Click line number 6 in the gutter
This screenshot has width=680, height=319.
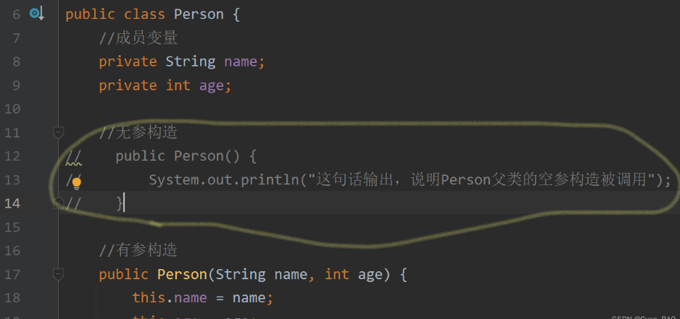pyautogui.click(x=16, y=14)
